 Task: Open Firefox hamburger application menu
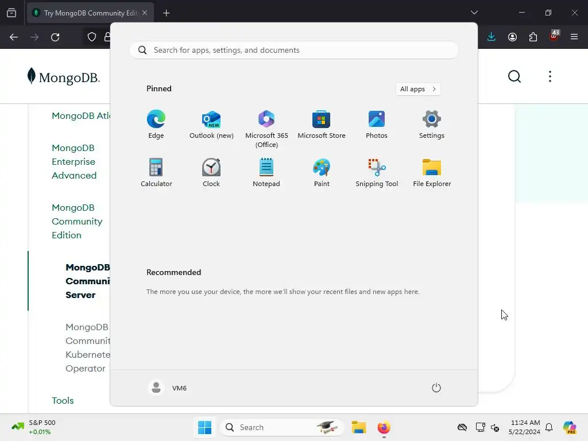point(574,37)
